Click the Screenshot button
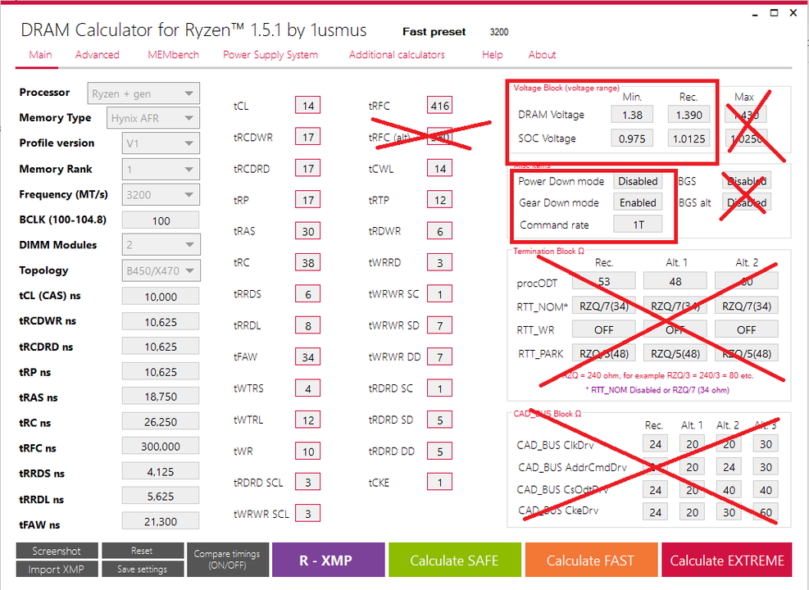The width and height of the screenshot is (809, 590). click(57, 551)
